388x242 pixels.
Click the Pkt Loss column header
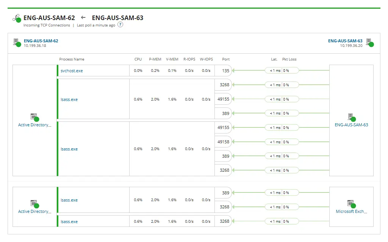tap(289, 59)
